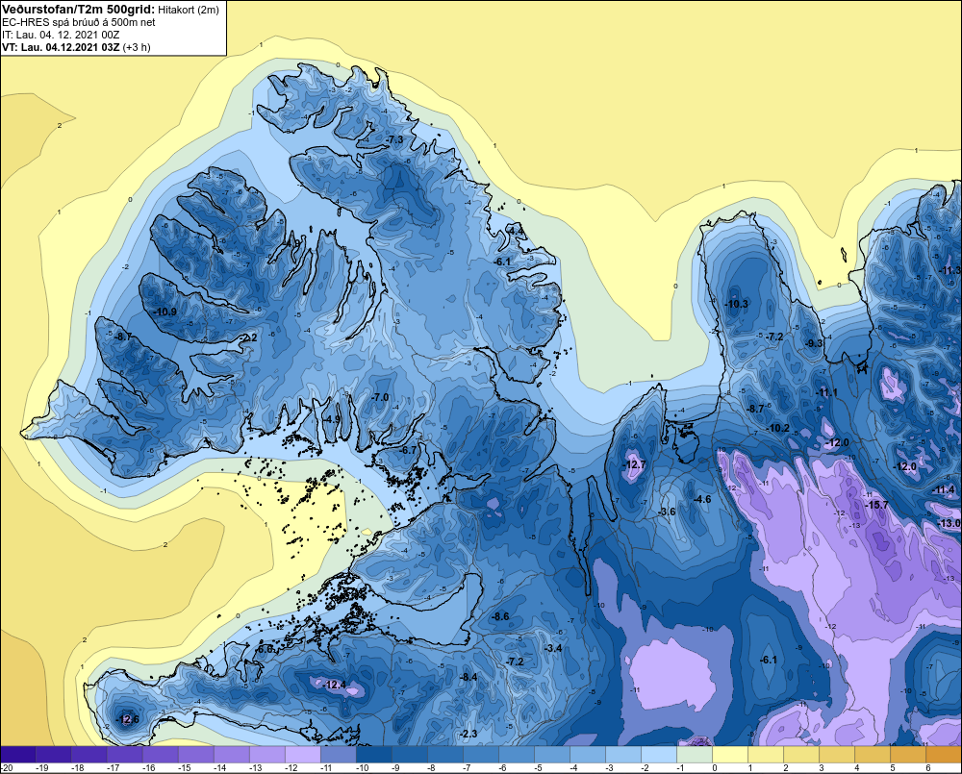Select the -4.6 temperature label

702,499
